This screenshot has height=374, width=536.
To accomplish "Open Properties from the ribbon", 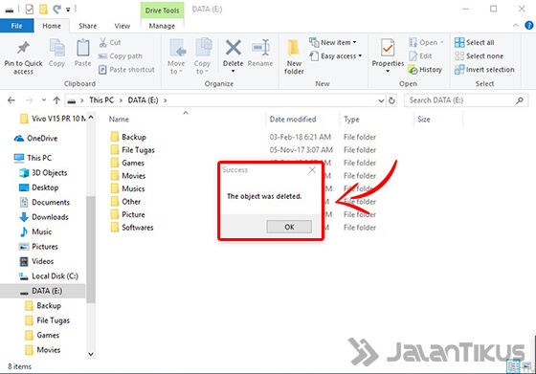I will (x=388, y=56).
